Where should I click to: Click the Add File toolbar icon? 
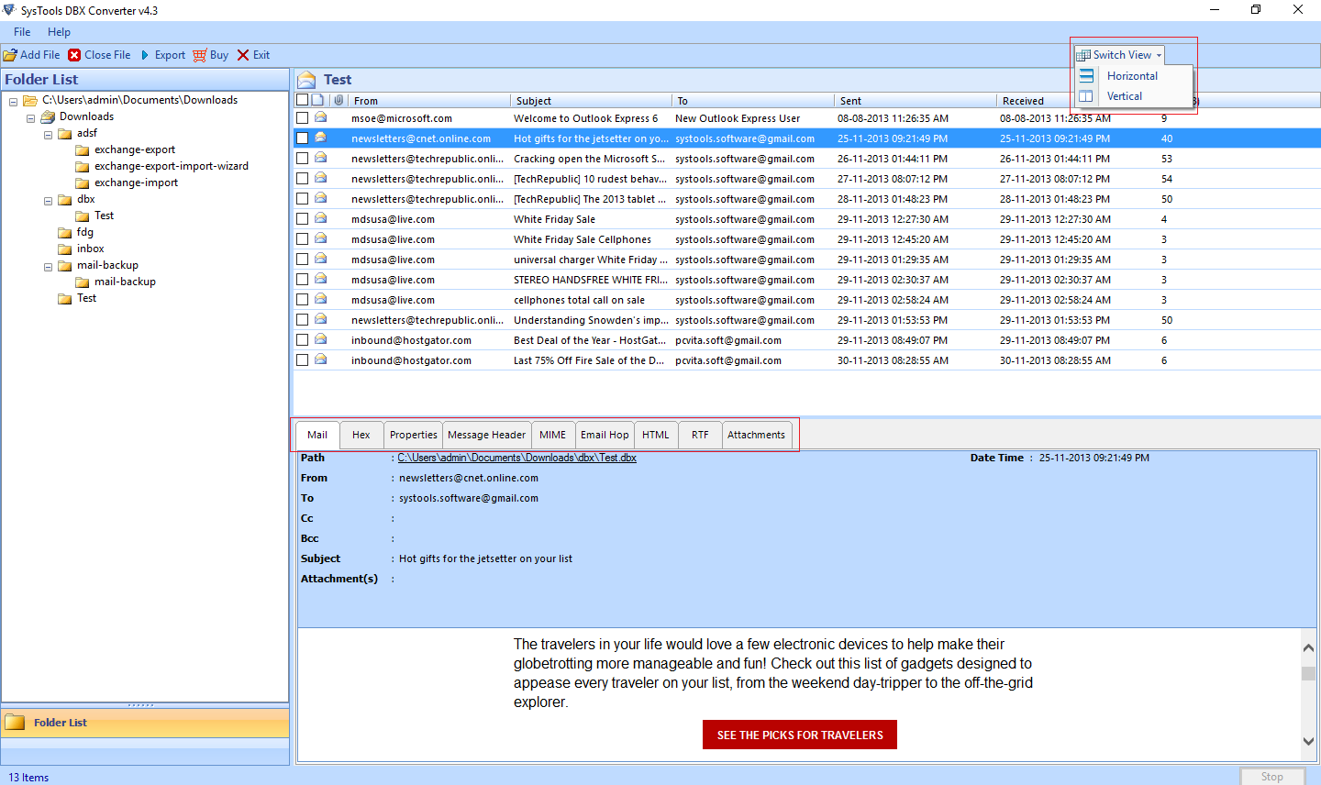(x=10, y=55)
